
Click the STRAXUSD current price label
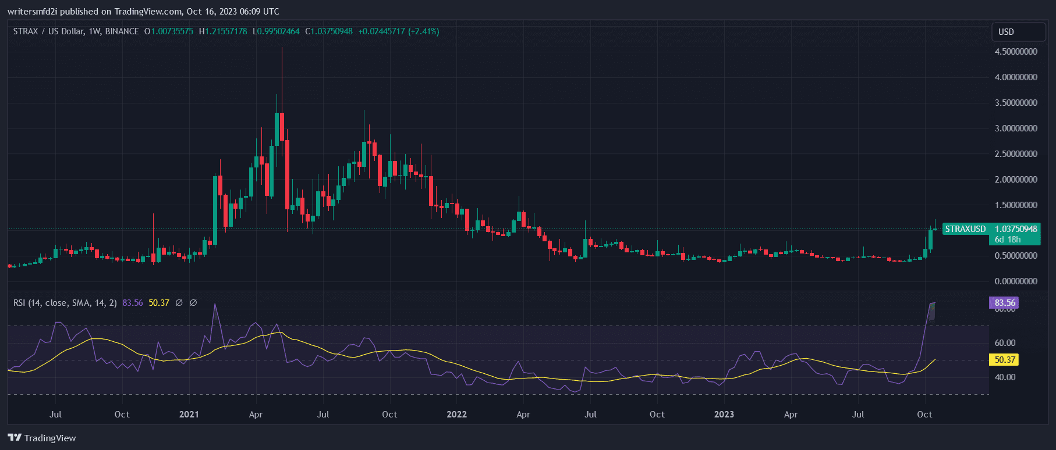click(991, 229)
